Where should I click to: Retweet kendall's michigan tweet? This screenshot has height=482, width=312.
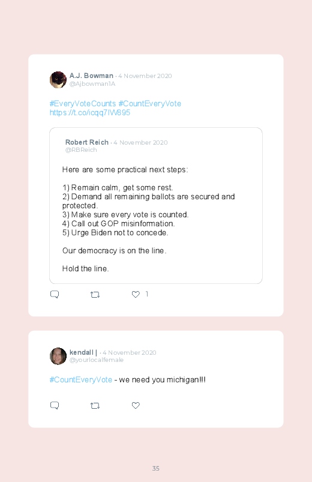pos(95,405)
